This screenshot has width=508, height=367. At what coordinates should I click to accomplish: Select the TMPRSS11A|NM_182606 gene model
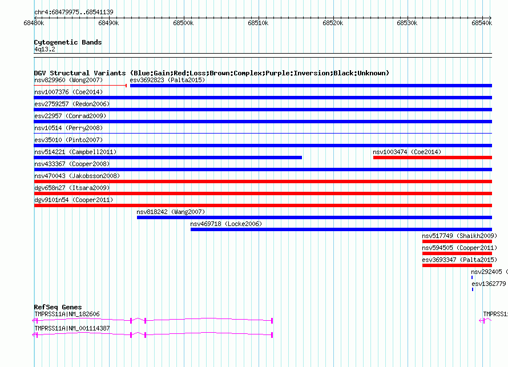point(153,320)
